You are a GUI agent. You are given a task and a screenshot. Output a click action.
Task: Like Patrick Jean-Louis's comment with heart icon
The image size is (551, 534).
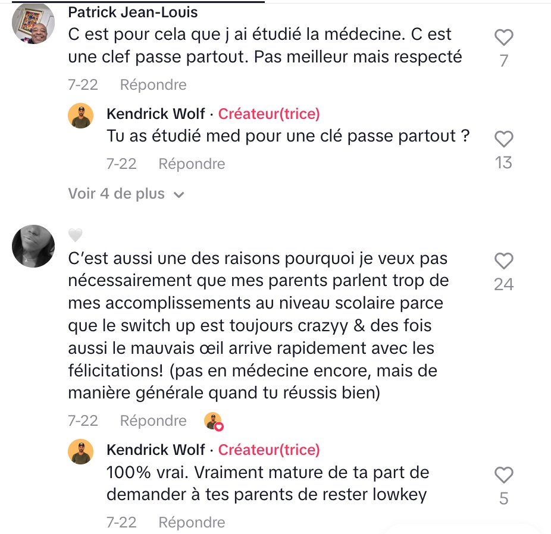[504, 37]
